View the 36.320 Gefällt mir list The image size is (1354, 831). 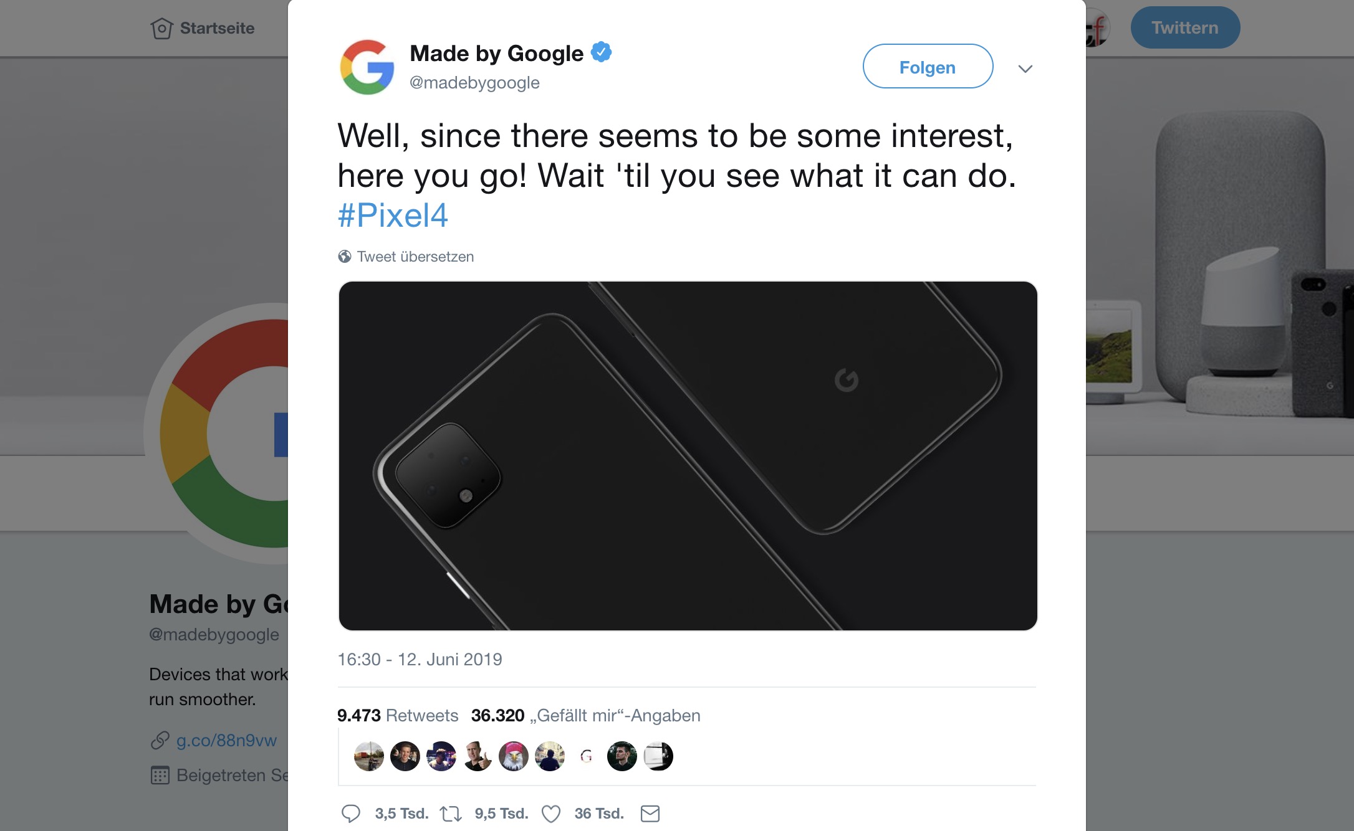coord(586,715)
